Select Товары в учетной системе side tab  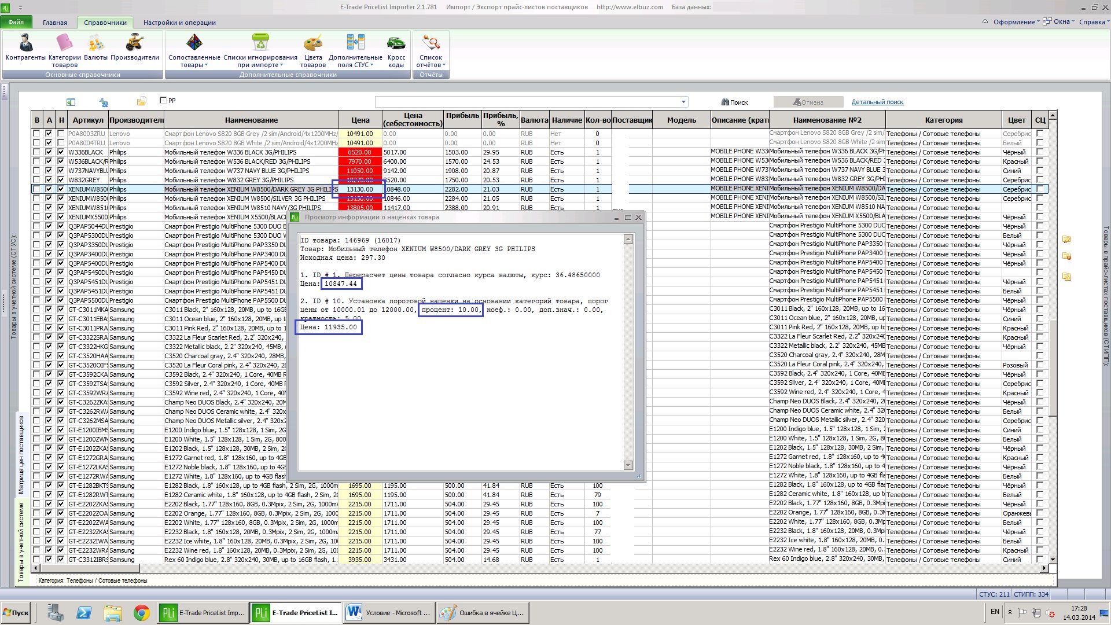tap(21, 542)
